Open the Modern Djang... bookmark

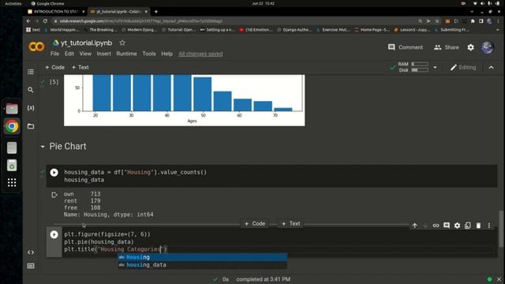tap(140, 30)
